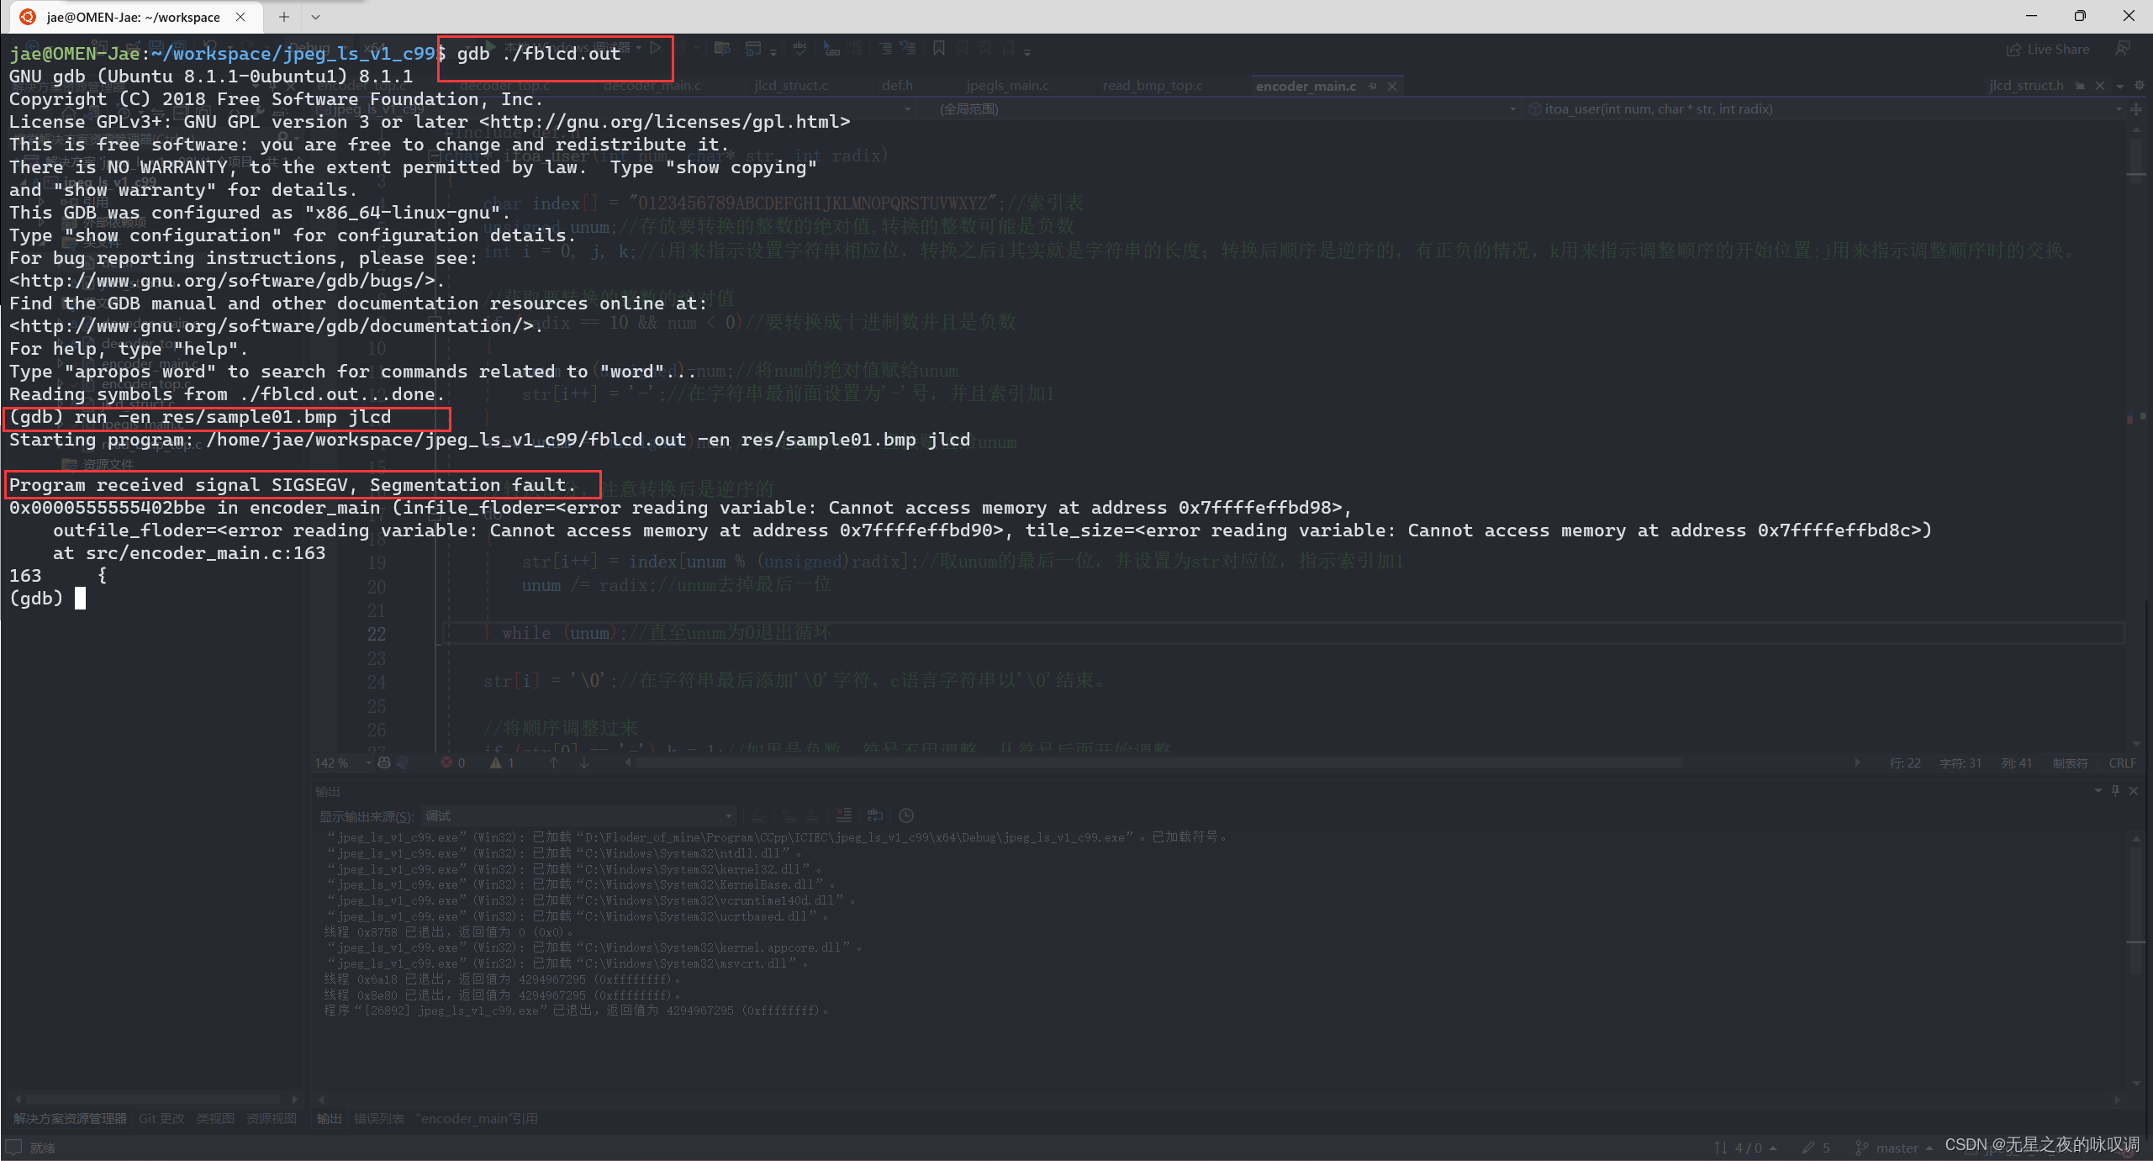Click the split editor icon below gear
2153x1161 pixels.
2136,109
